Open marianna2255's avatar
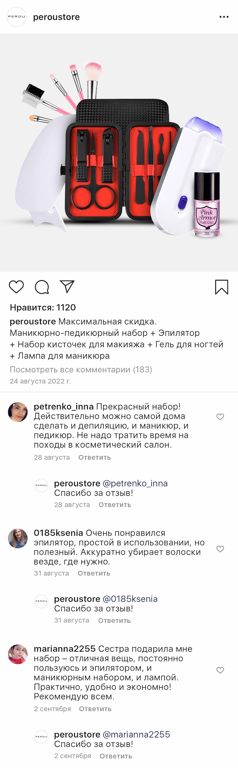238x768 pixels. [x=18, y=655]
